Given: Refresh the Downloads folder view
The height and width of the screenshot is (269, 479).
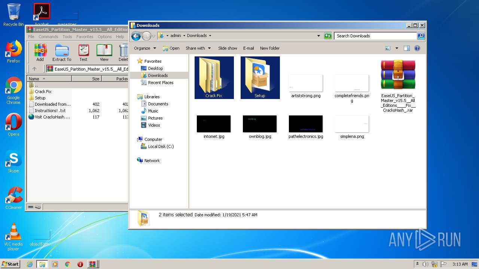Looking at the screenshot, I should click(x=328, y=36).
